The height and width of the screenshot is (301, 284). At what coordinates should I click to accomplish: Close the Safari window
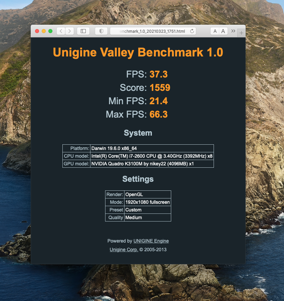pos(37,31)
